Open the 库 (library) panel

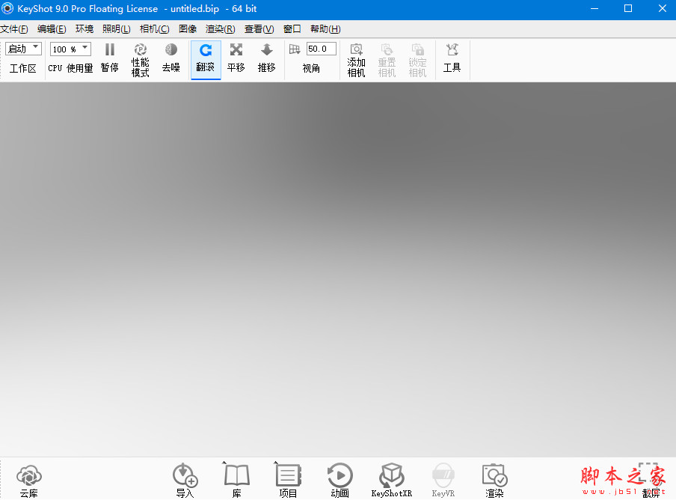click(x=236, y=478)
